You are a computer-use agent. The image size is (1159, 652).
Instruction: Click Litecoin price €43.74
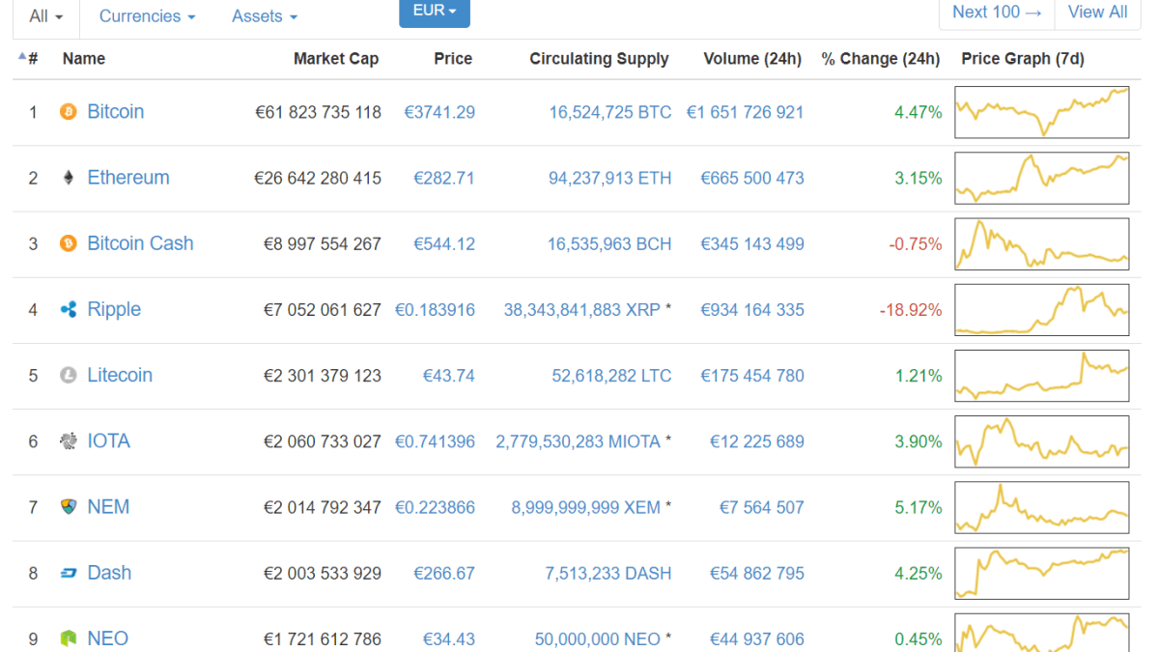click(x=449, y=376)
